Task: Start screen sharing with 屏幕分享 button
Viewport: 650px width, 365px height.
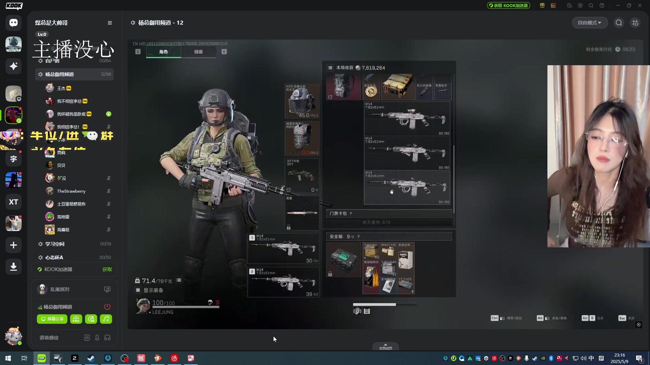Action: 52,319
